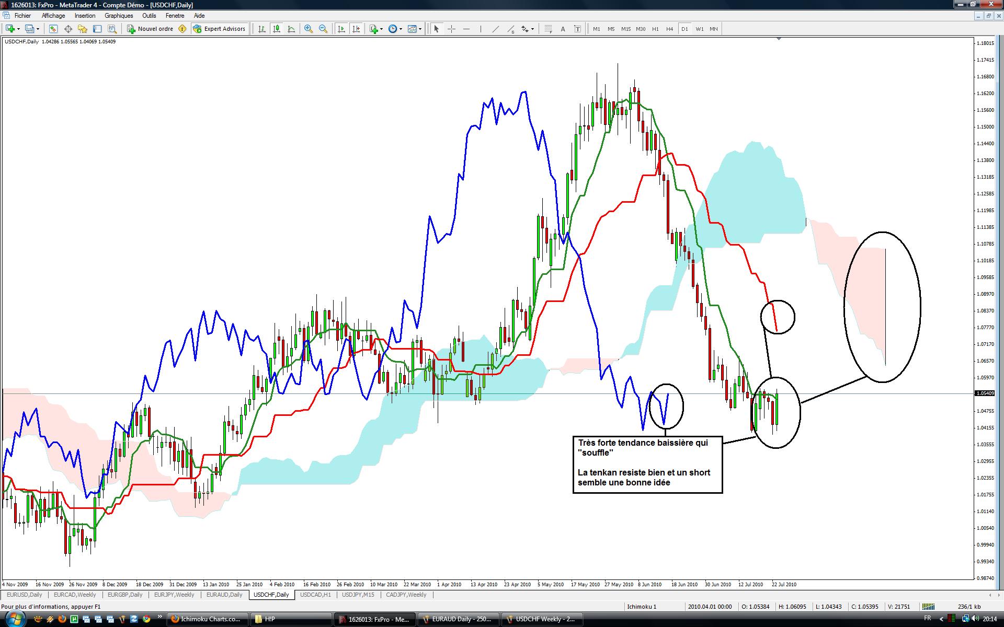
Task: Open the Ichimoku Charts taskbar window
Action: (x=207, y=619)
